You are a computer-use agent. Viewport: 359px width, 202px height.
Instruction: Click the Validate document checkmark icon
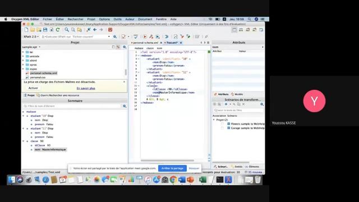click(x=123, y=36)
